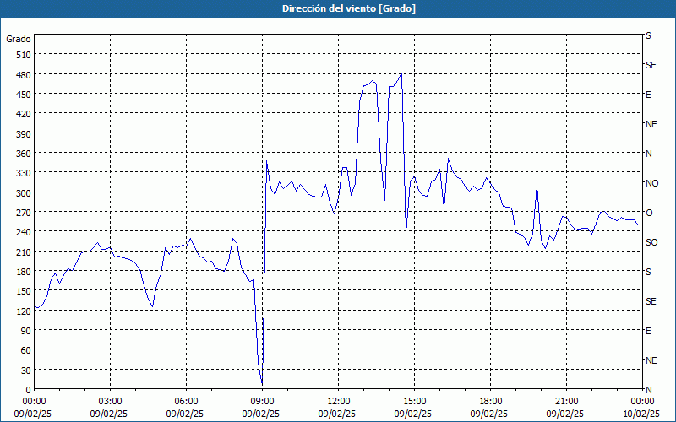Click the 'NO' compass label on right axis
Image resolution: width=676 pixels, height=422 pixels.
point(651,183)
